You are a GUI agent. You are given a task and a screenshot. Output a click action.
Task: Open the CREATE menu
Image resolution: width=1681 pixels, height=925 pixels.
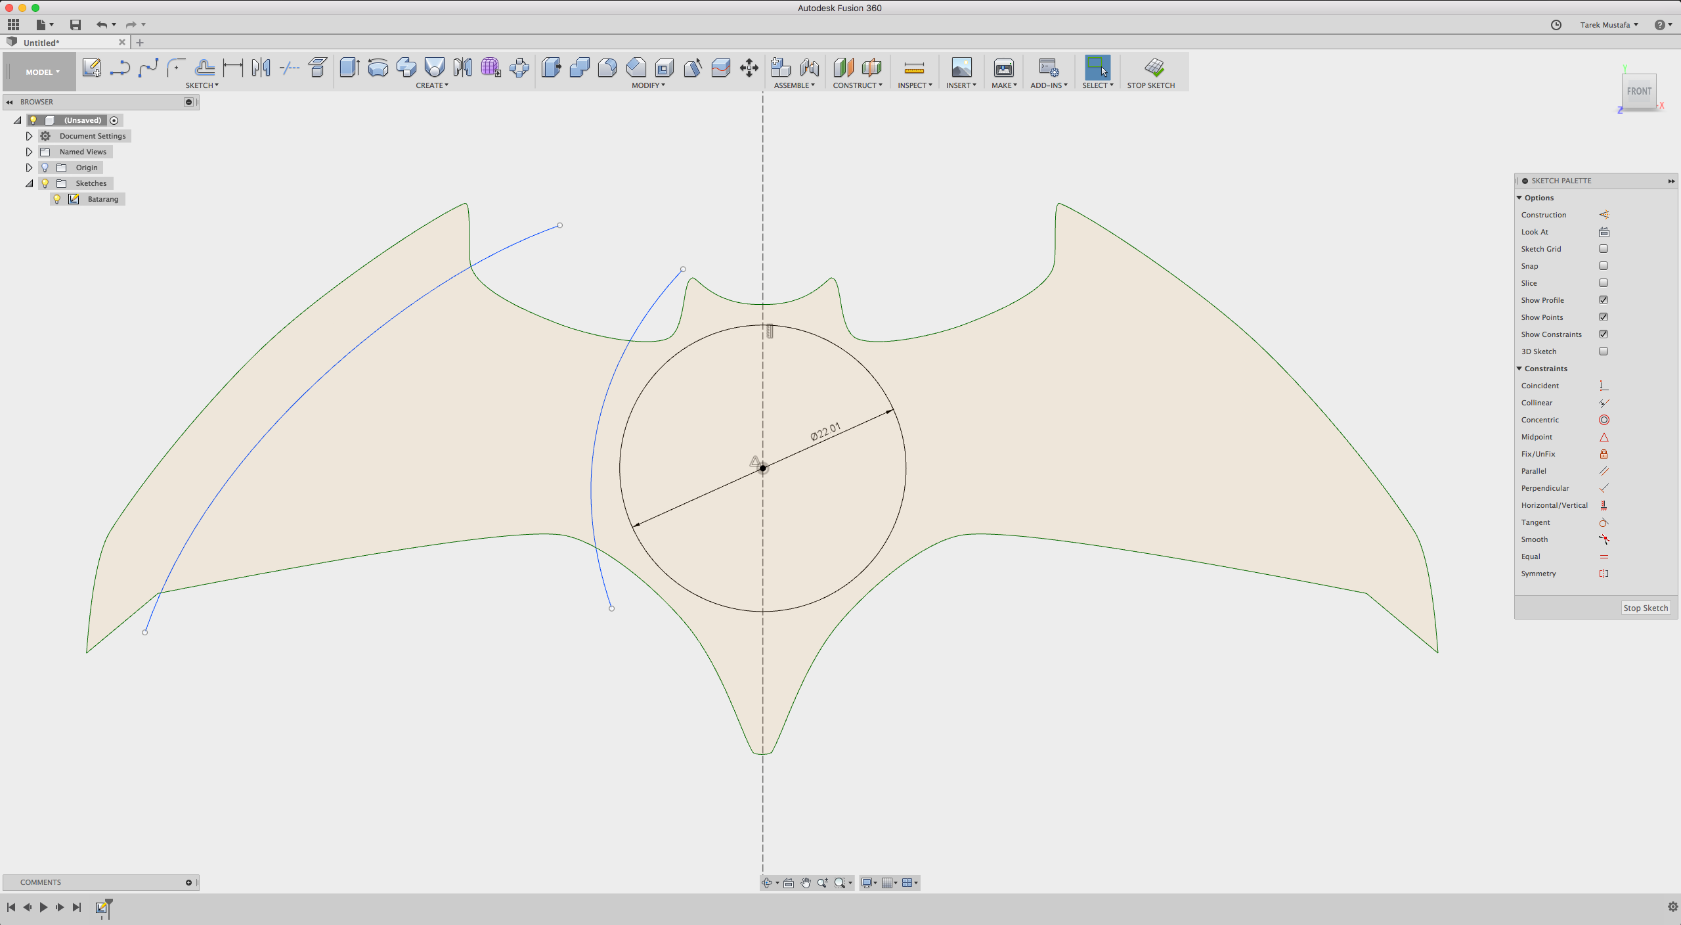(432, 85)
